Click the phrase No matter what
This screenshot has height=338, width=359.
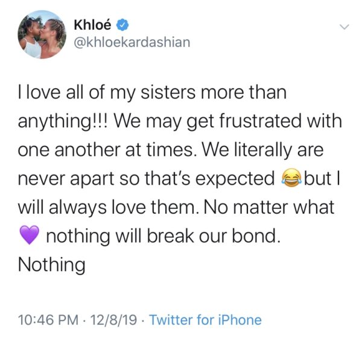(x=268, y=207)
